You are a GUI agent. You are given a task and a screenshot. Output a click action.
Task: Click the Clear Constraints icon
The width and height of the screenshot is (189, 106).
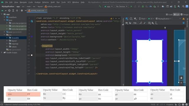coord(141,23)
